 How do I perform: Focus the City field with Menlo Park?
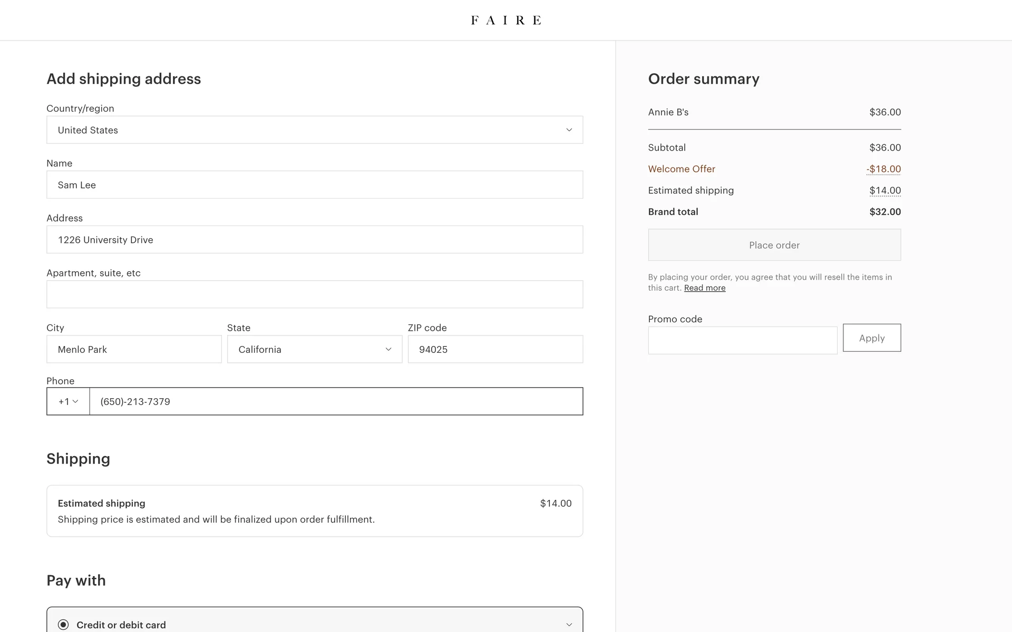[x=134, y=349]
